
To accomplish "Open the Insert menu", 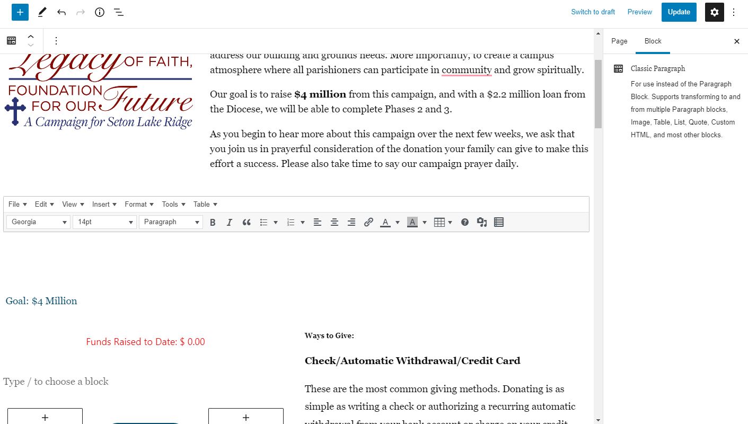I will pyautogui.click(x=104, y=204).
